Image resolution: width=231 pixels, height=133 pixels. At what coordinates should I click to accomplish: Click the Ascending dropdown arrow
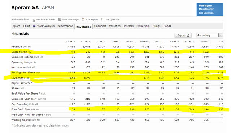221,35
